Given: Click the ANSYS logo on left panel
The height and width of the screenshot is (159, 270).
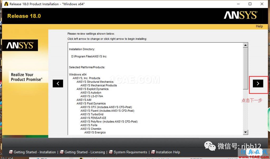Looking at the screenshot, I should [x=20, y=45].
